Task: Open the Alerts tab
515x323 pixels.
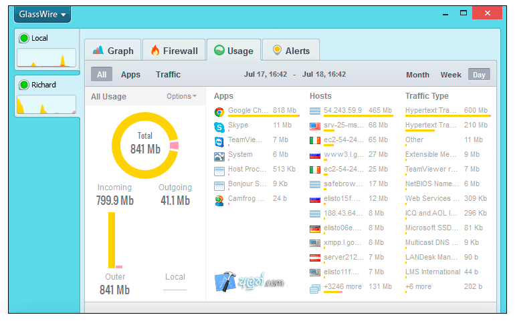Action: [291, 51]
